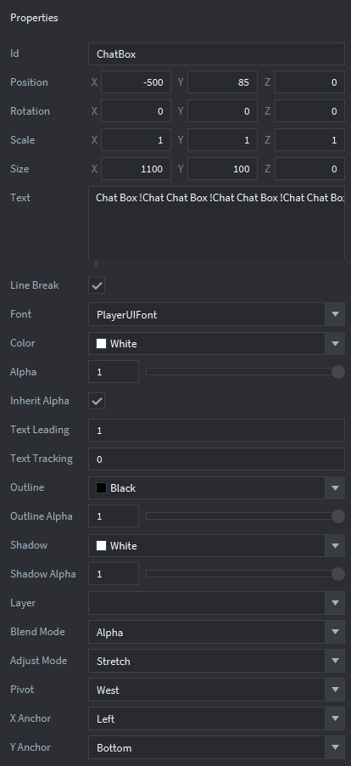Open the Pivot dropdown arrow
Image resolution: width=351 pixels, height=766 pixels.
tap(335, 690)
